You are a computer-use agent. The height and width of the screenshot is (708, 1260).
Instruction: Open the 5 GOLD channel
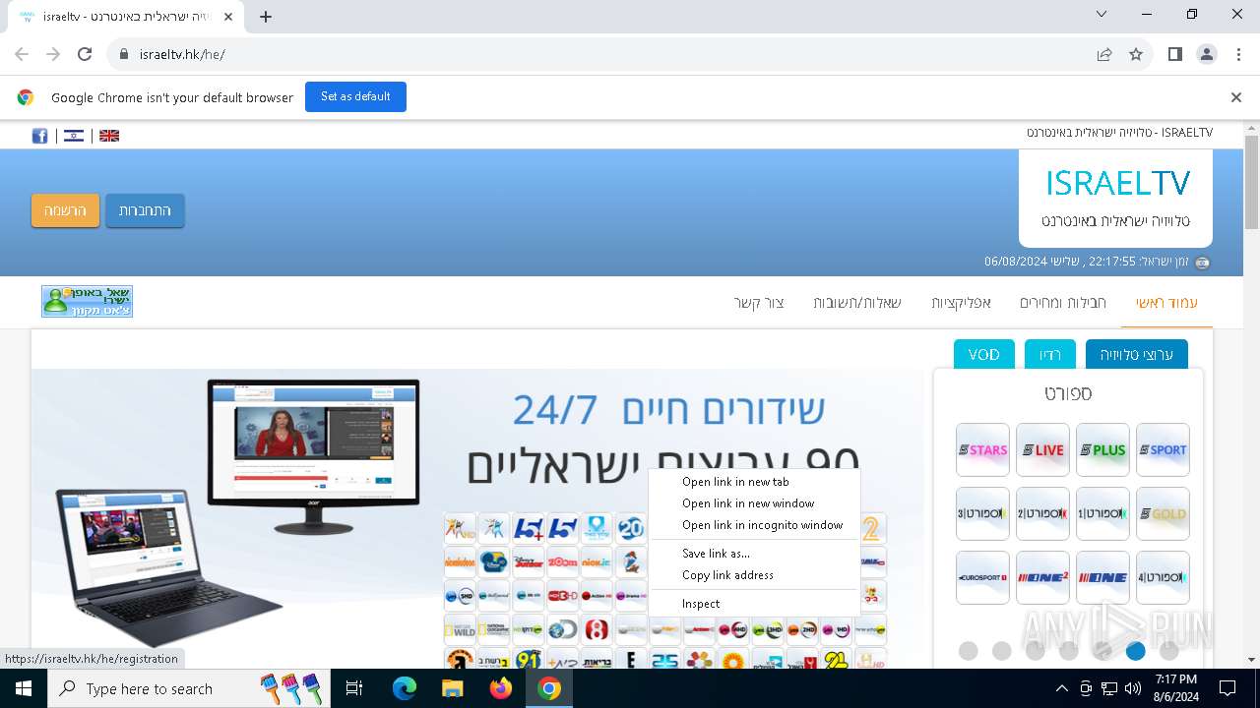(1163, 513)
